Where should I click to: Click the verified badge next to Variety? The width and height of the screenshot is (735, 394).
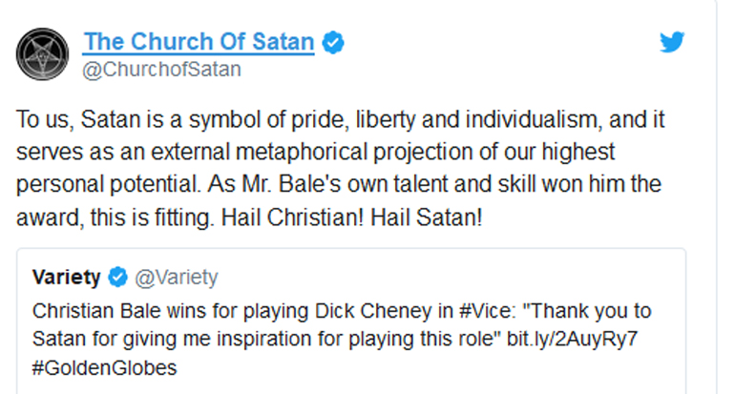coord(116,278)
